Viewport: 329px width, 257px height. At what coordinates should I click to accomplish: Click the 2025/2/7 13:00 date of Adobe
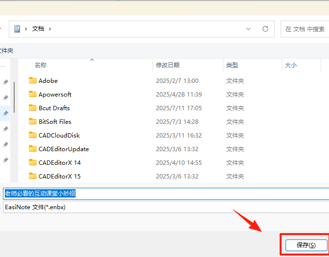click(177, 81)
